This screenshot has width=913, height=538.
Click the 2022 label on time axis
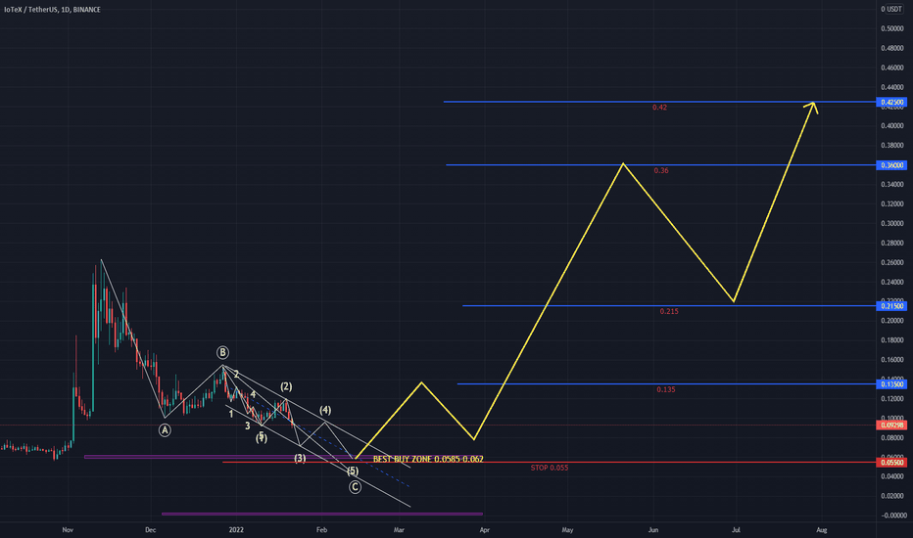coord(236,530)
